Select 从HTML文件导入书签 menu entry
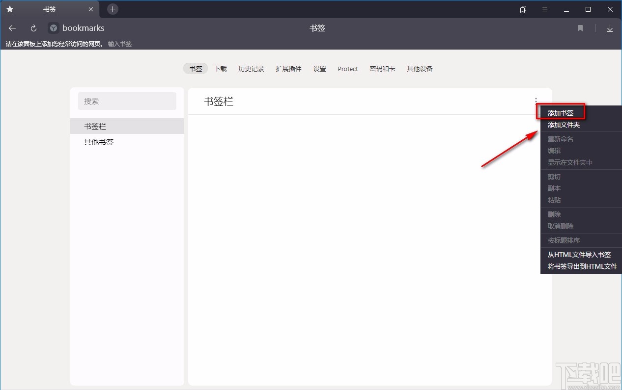The height and width of the screenshot is (390, 622). 579,255
